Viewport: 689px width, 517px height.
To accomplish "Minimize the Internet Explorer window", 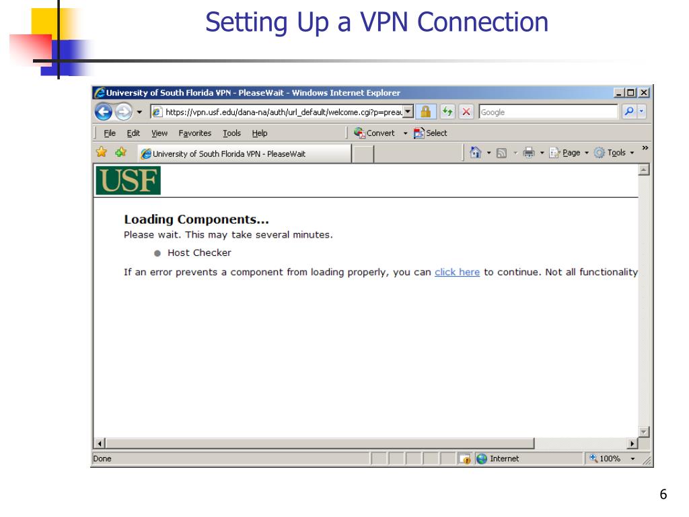I will point(619,93).
